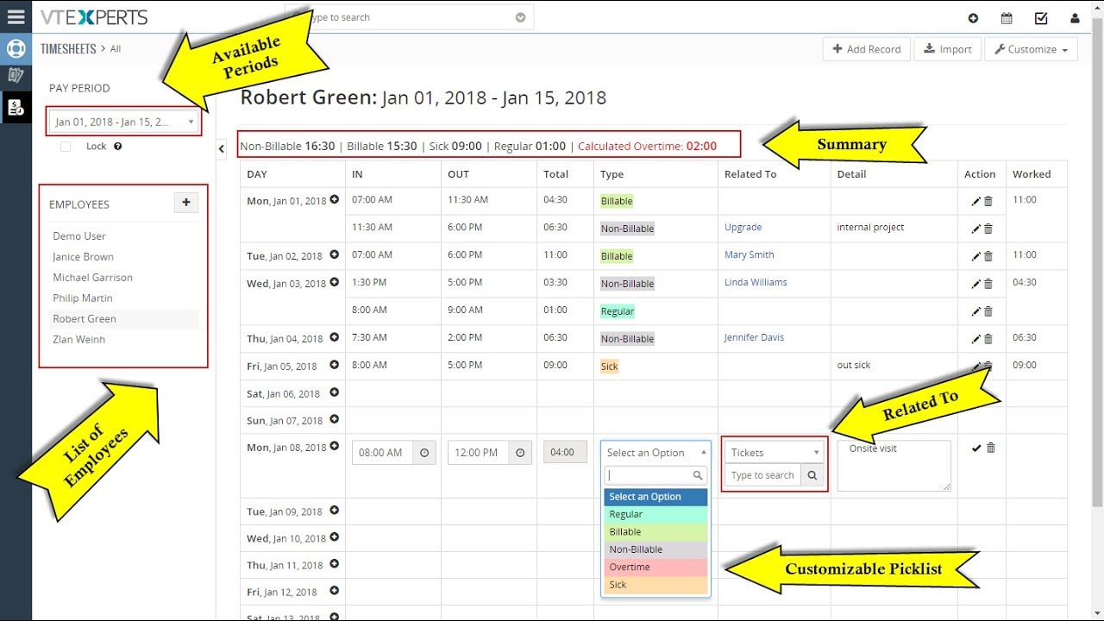Open the Tickets related module dropdown
Viewport: 1104px width, 621px height.
[774, 453]
